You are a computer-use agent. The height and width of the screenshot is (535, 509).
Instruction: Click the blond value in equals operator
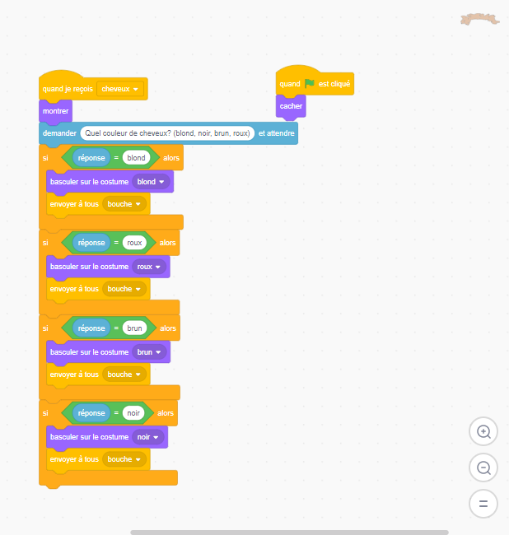tap(136, 158)
